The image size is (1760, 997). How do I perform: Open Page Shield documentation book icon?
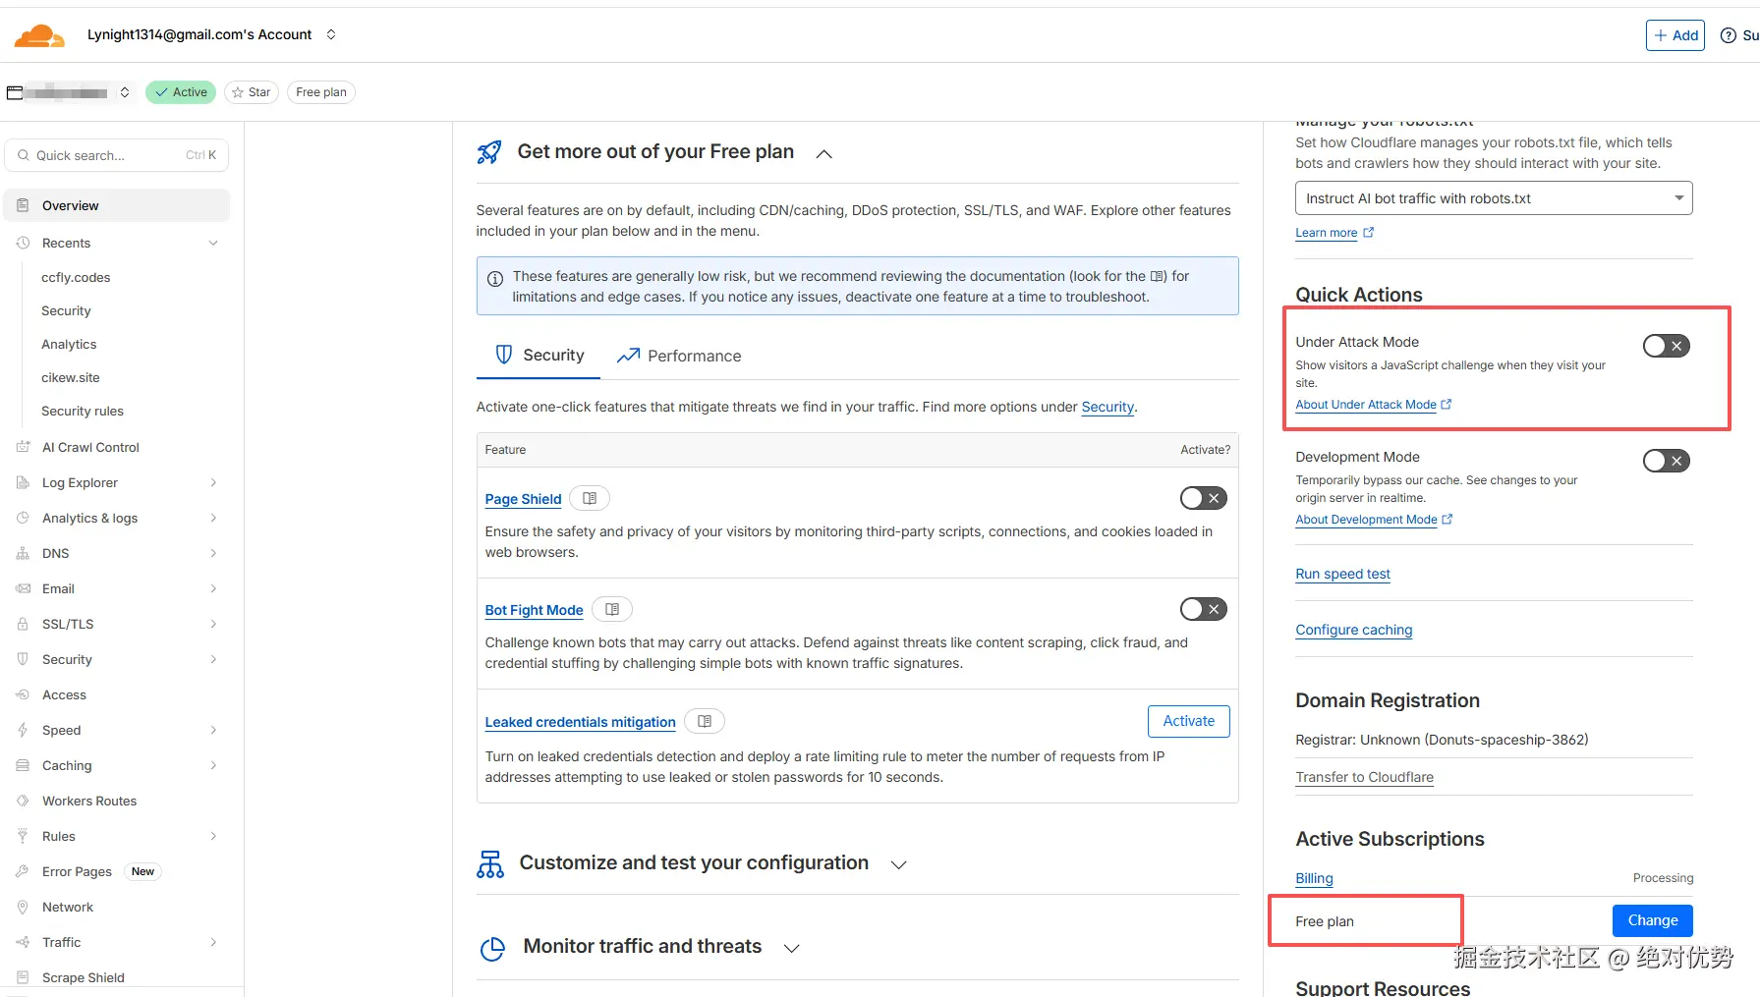click(x=590, y=499)
